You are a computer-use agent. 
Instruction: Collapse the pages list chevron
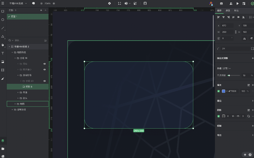[46, 10]
